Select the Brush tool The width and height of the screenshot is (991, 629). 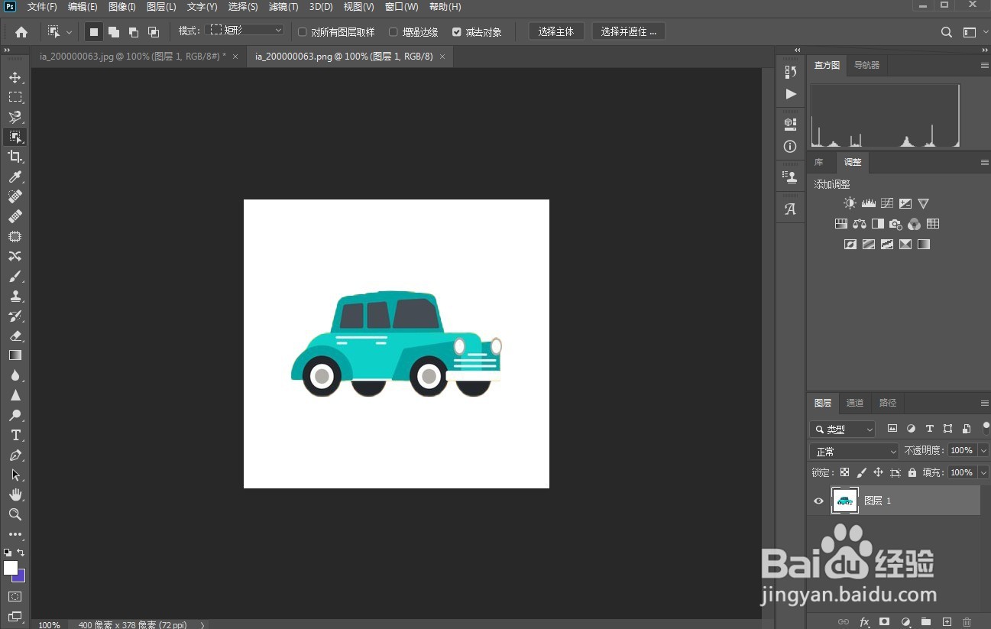pyautogui.click(x=15, y=276)
